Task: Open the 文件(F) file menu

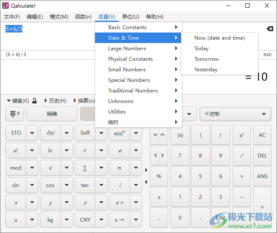Action: click(12, 17)
